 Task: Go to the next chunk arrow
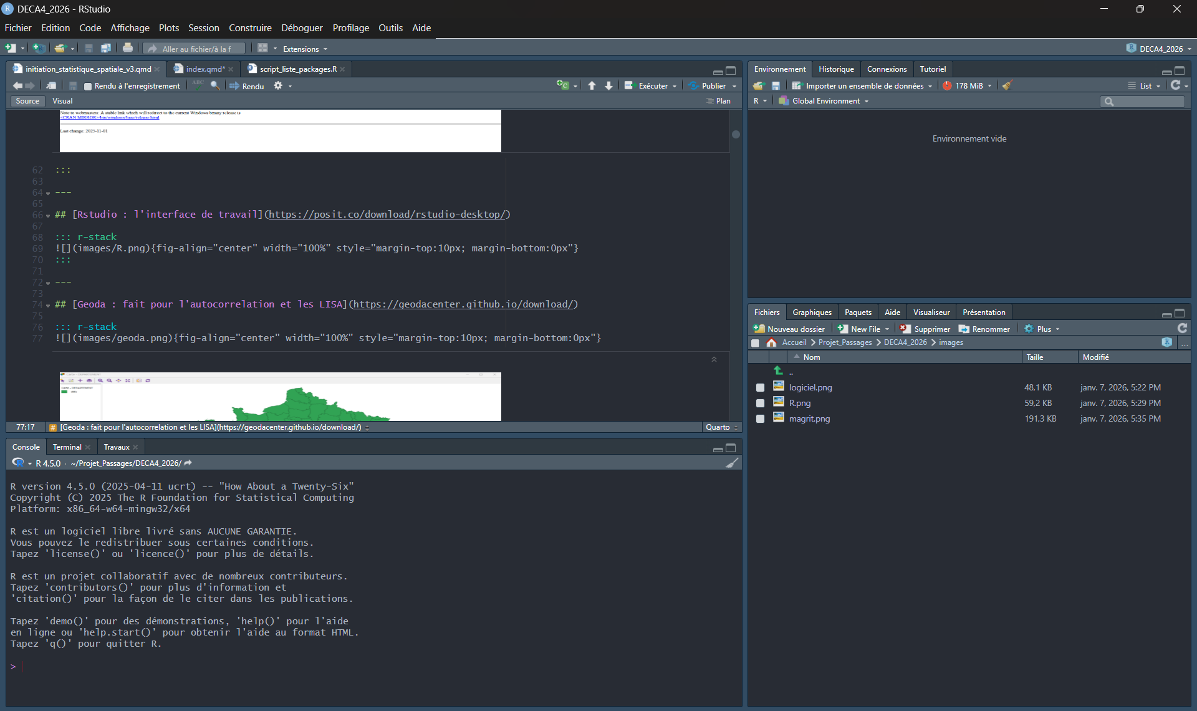coord(608,85)
